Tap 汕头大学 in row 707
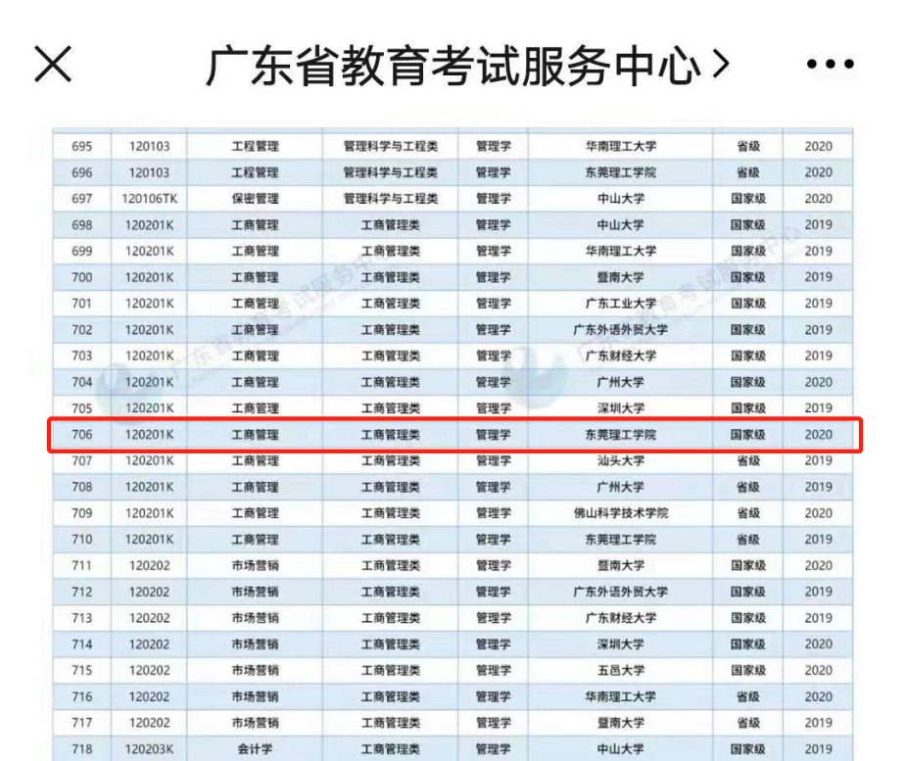 click(x=620, y=460)
